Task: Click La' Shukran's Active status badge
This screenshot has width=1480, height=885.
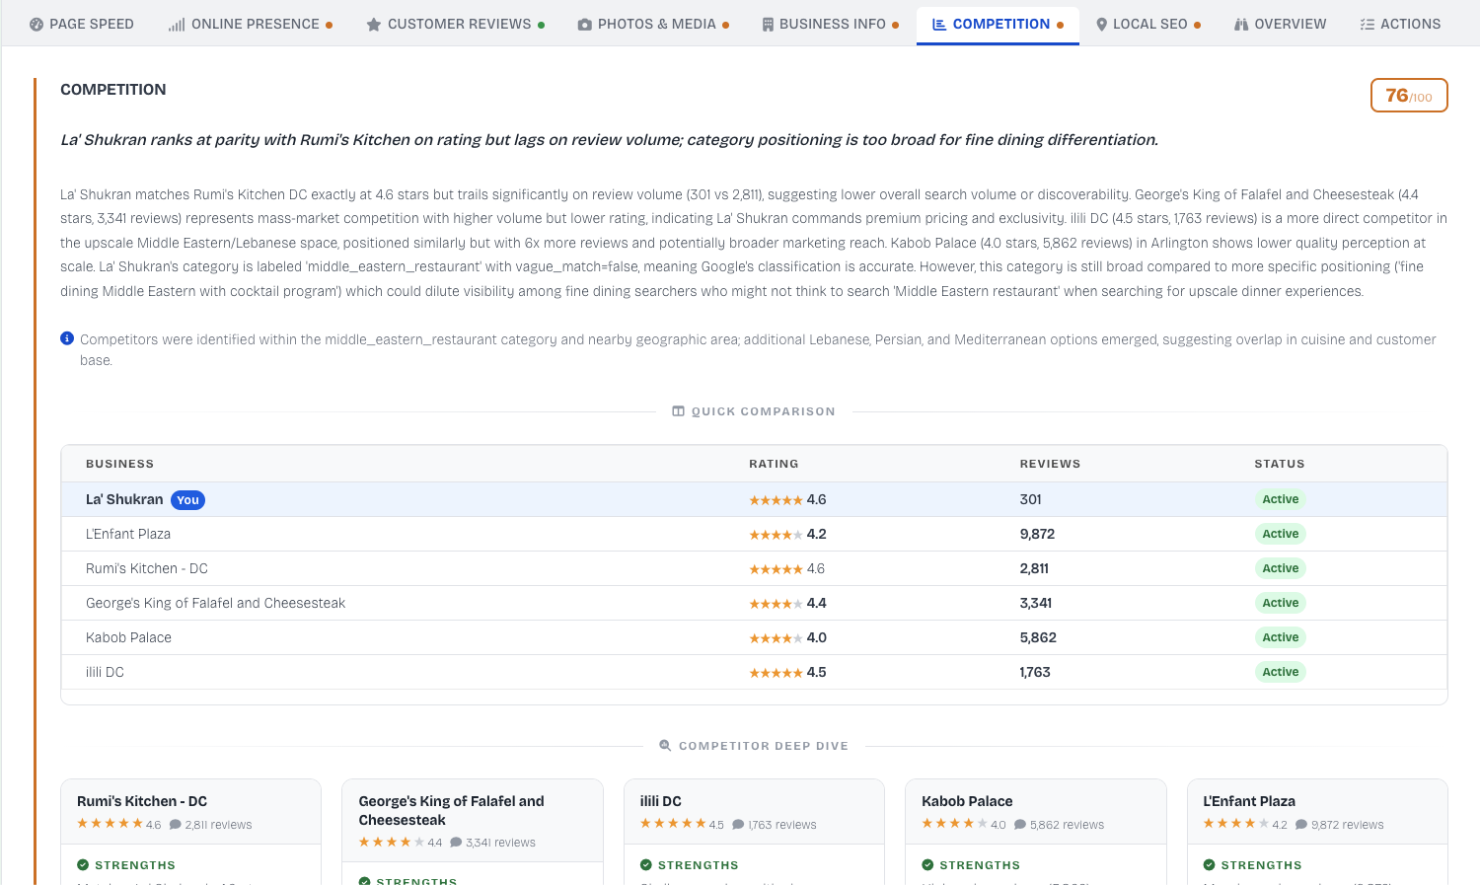Action: point(1280,499)
